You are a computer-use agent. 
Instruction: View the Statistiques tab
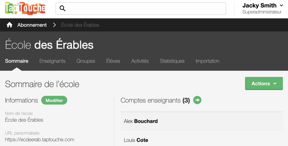click(172, 61)
